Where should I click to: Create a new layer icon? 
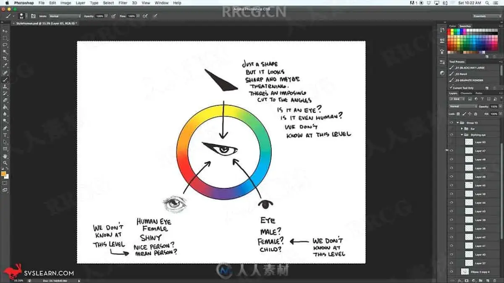tap(487, 280)
